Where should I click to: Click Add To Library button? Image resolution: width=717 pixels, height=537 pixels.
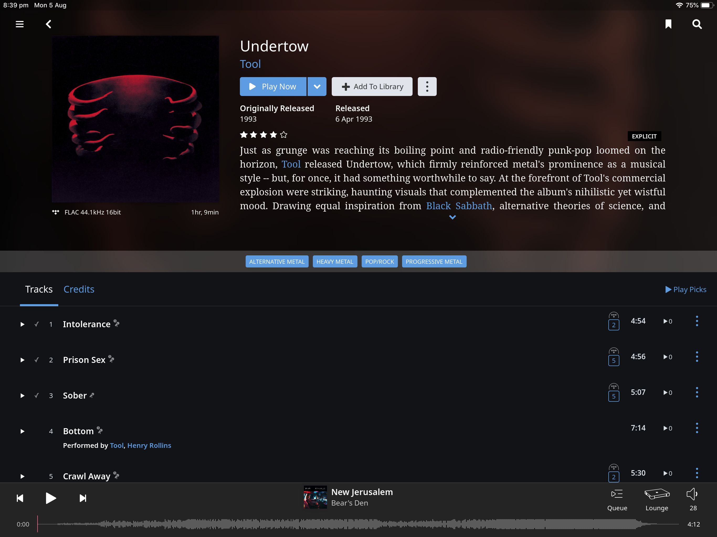point(372,87)
